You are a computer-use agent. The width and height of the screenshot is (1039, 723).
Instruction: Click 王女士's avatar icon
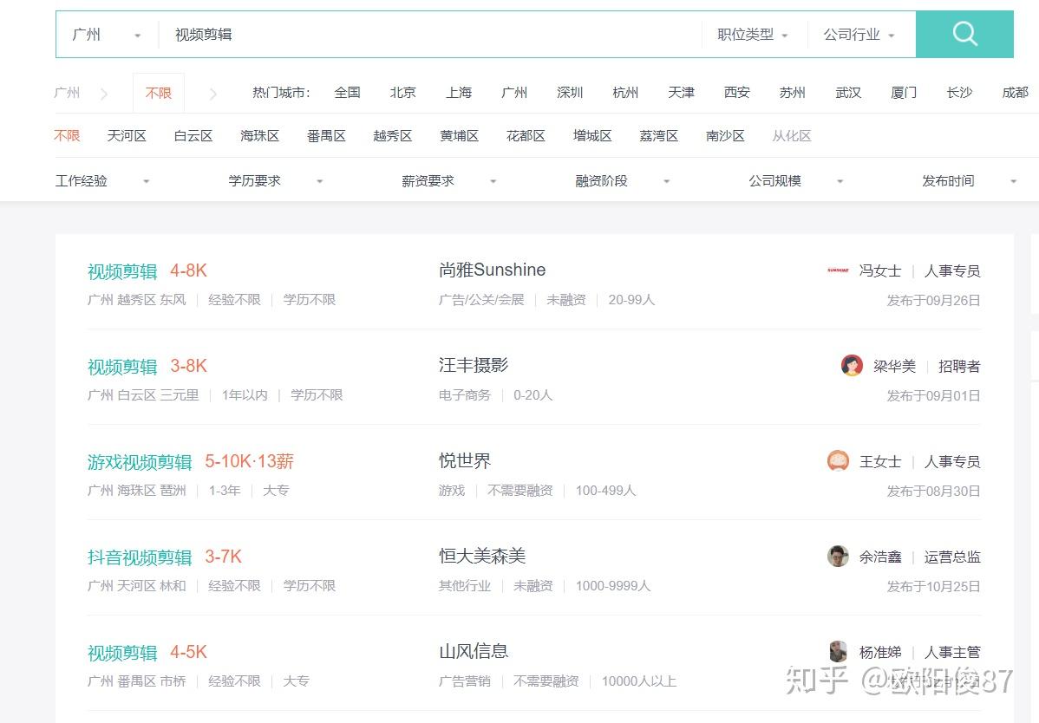click(837, 461)
